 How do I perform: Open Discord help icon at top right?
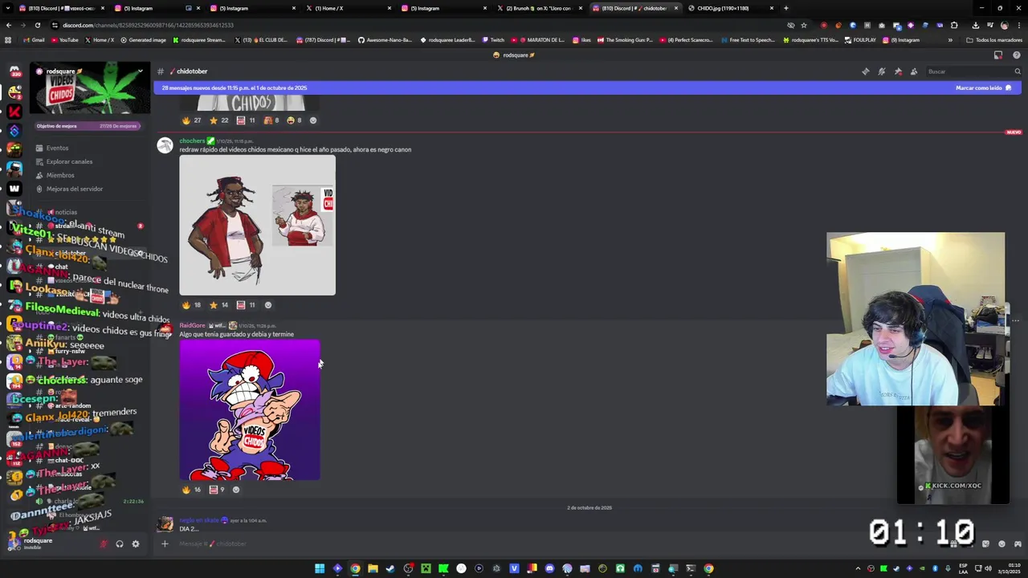point(1016,55)
